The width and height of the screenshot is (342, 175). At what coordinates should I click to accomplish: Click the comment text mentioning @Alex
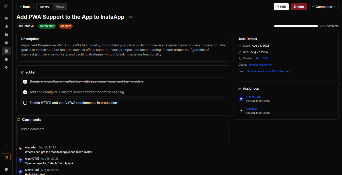point(58,152)
